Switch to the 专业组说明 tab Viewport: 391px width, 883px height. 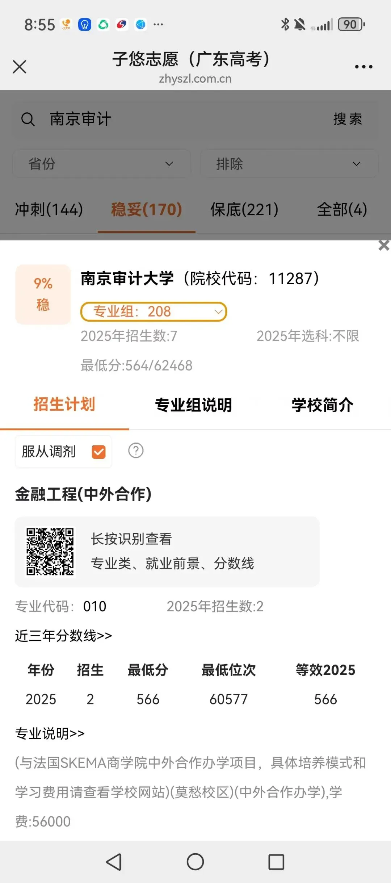[x=193, y=405]
